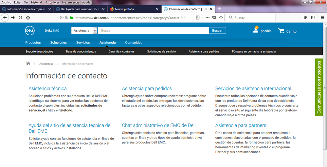Image resolution: width=327 pixels, height=167 pixels.
Task: Show site information icon in address bar
Action: point(62,18)
